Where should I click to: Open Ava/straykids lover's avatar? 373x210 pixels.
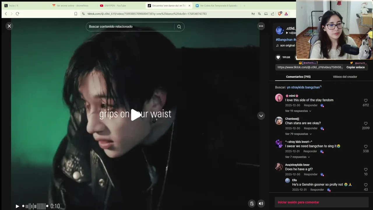(279, 167)
